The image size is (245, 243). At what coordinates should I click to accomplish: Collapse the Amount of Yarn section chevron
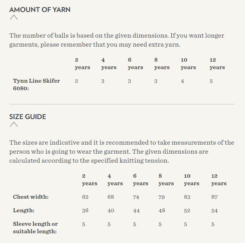[14, 17]
